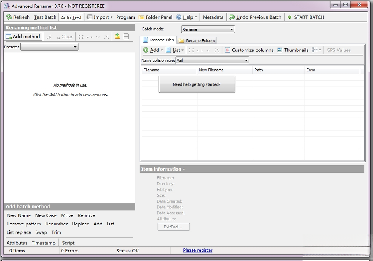The width and height of the screenshot is (373, 261).
Task: Open the Metadata toolbar item
Action: [x=213, y=17]
